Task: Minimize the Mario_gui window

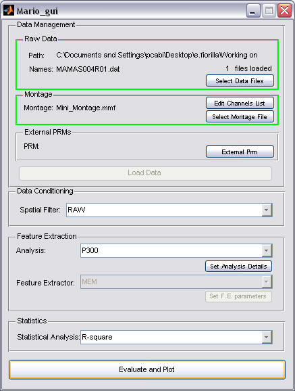Action: click(x=253, y=11)
